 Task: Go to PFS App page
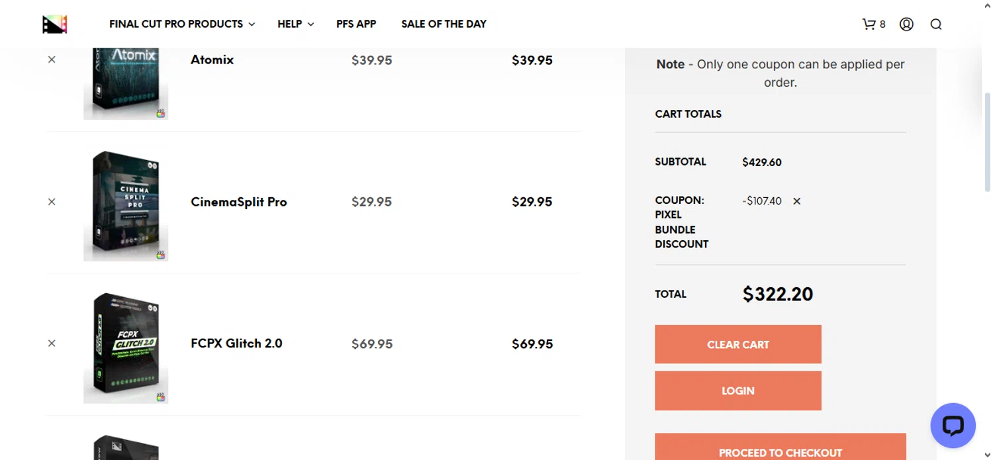356,24
